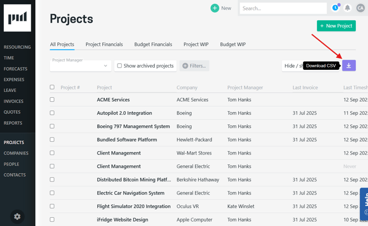Switch to the Project Financials tab
Viewport: 368px width, 226px height.
pos(104,45)
